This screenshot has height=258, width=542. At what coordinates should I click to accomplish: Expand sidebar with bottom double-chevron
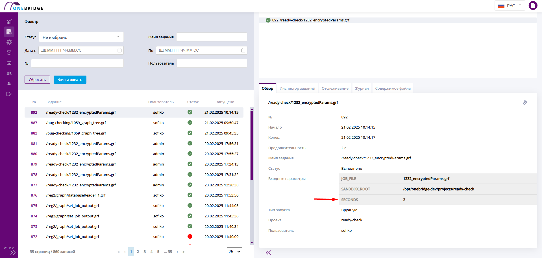pyautogui.click(x=13, y=253)
